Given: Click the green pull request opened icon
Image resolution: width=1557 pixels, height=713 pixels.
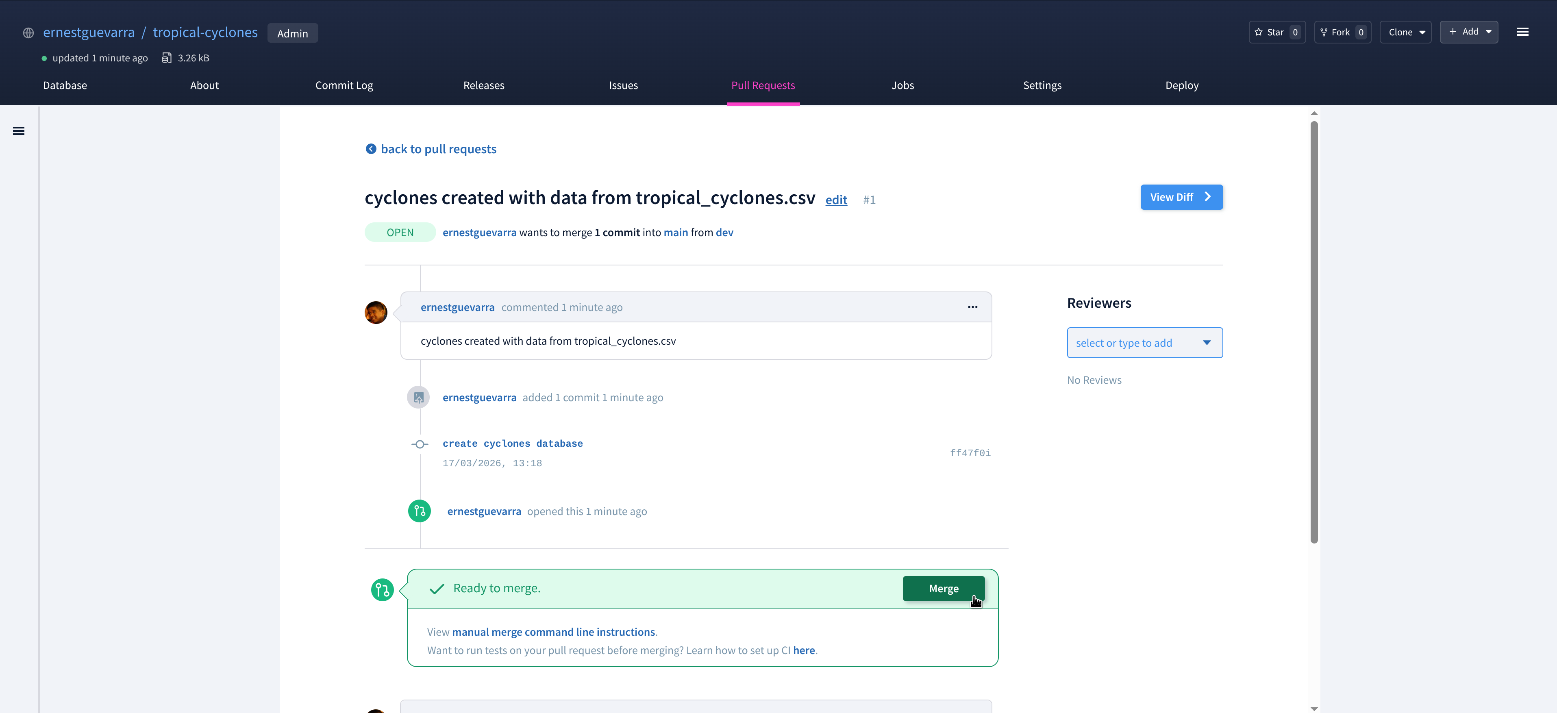Looking at the screenshot, I should click(419, 511).
